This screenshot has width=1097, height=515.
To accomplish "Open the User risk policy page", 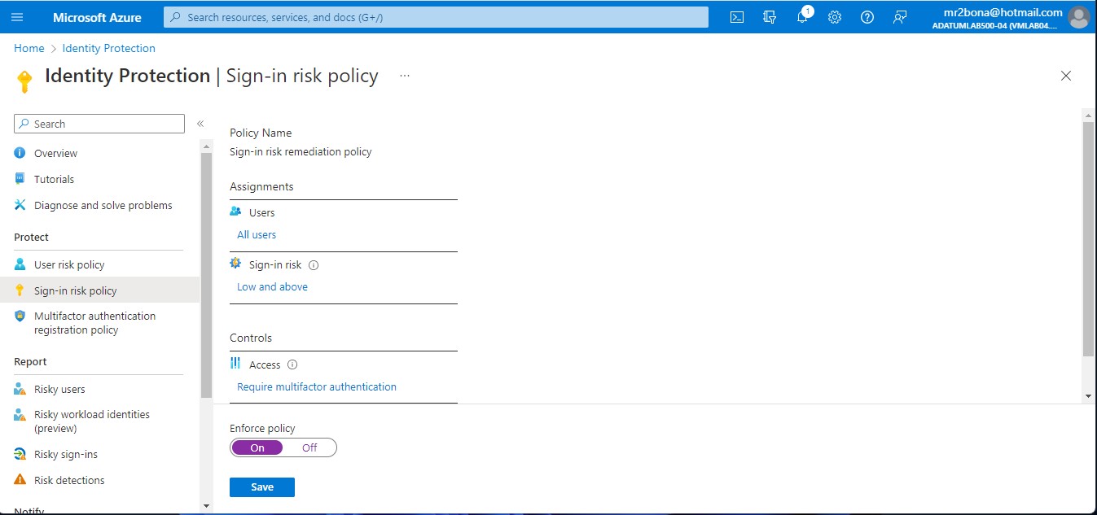I will pos(68,264).
